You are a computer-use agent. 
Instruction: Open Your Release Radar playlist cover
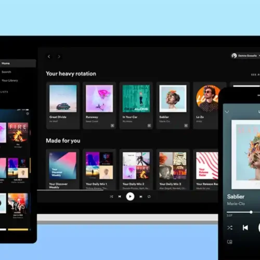[207, 166]
